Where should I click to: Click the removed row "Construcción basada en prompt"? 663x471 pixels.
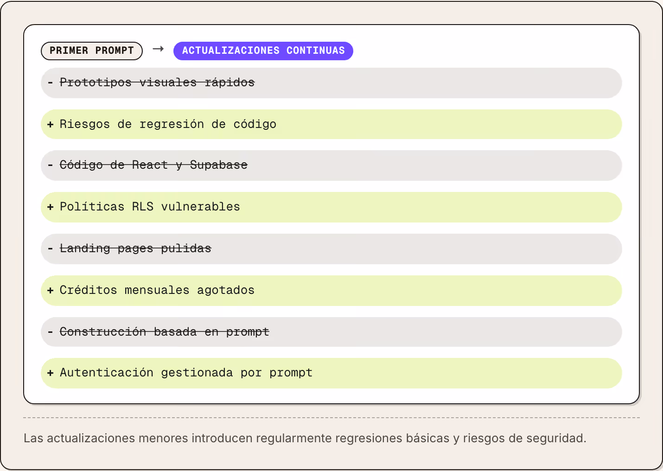click(331, 332)
